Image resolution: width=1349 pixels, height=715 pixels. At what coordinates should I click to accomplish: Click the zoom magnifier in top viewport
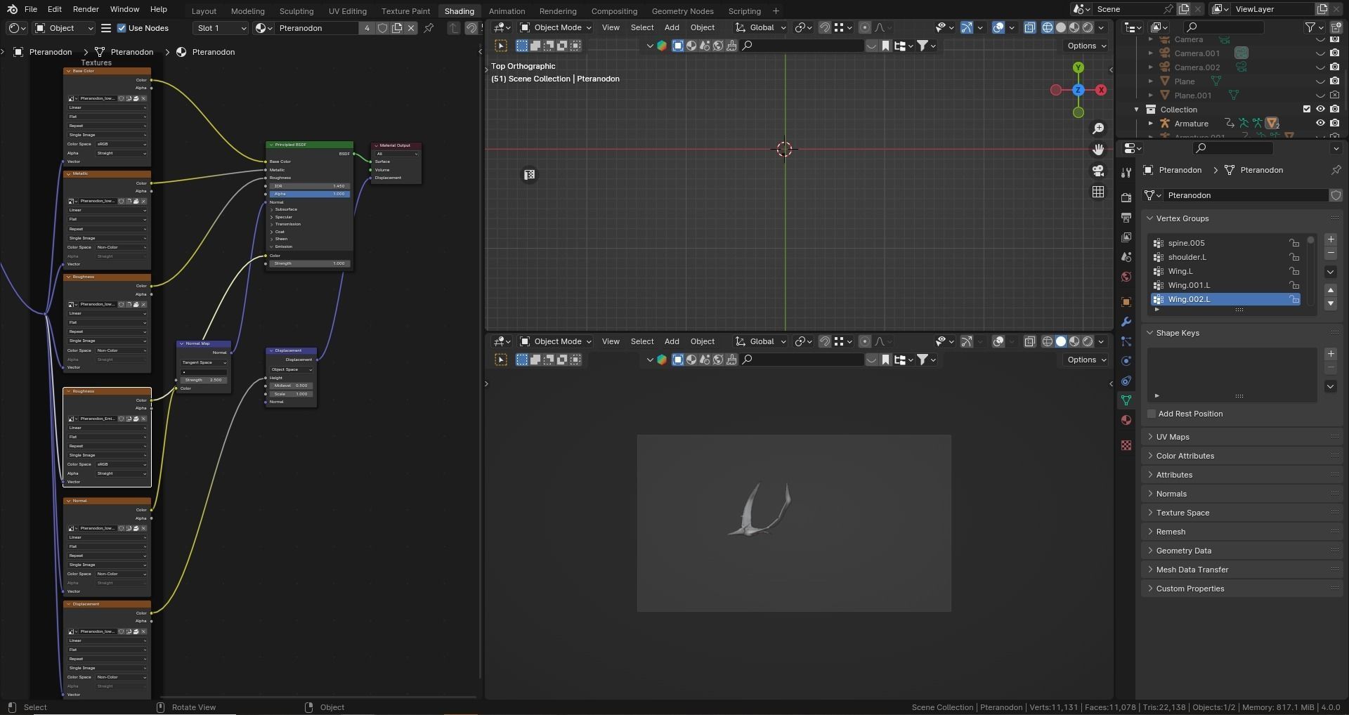tap(1098, 129)
